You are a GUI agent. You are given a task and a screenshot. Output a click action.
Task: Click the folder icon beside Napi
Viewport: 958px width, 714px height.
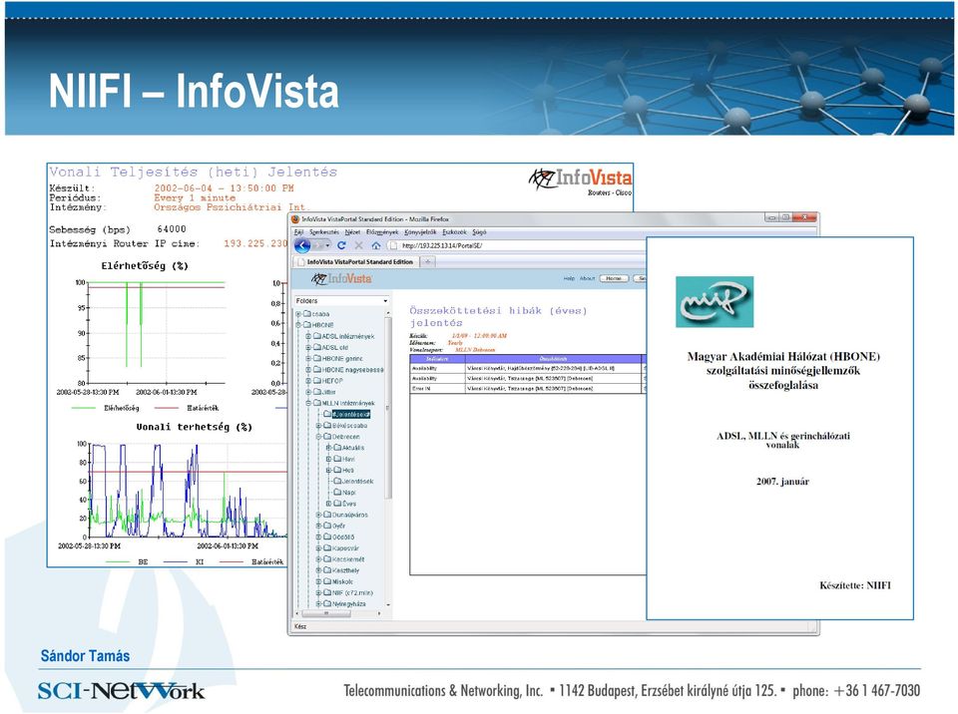pyautogui.click(x=336, y=492)
